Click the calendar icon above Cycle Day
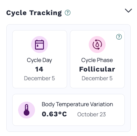The image size is (137, 136). coord(39,45)
